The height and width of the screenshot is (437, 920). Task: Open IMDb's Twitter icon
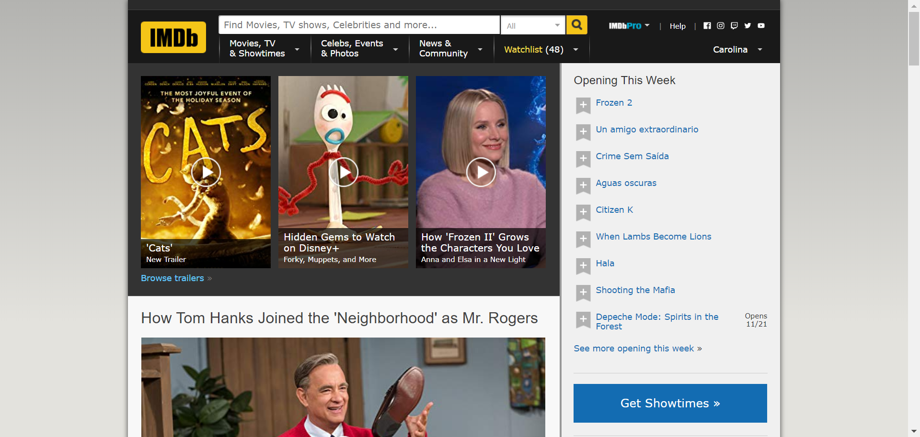[x=747, y=26]
